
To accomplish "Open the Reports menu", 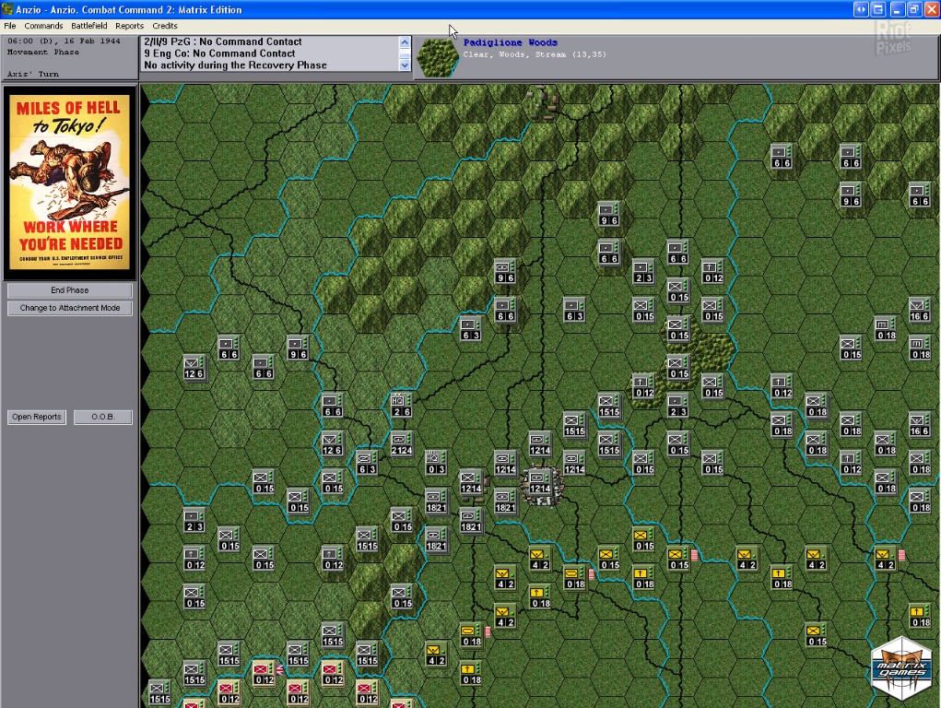I will coord(129,26).
